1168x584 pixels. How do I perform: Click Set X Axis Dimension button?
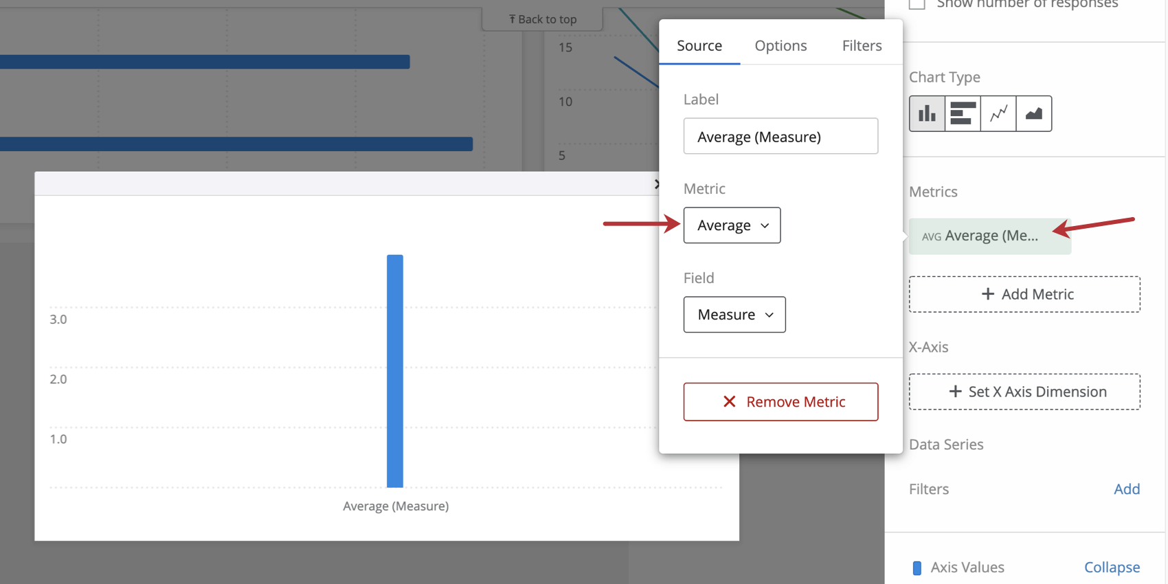1024,392
